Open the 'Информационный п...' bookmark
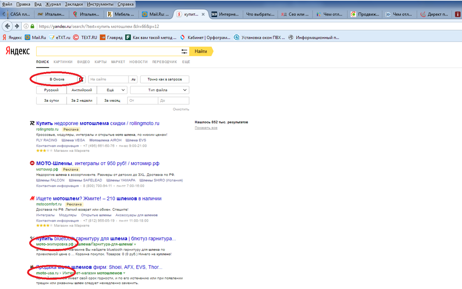The width and height of the screenshot is (462, 289). (x=313, y=37)
